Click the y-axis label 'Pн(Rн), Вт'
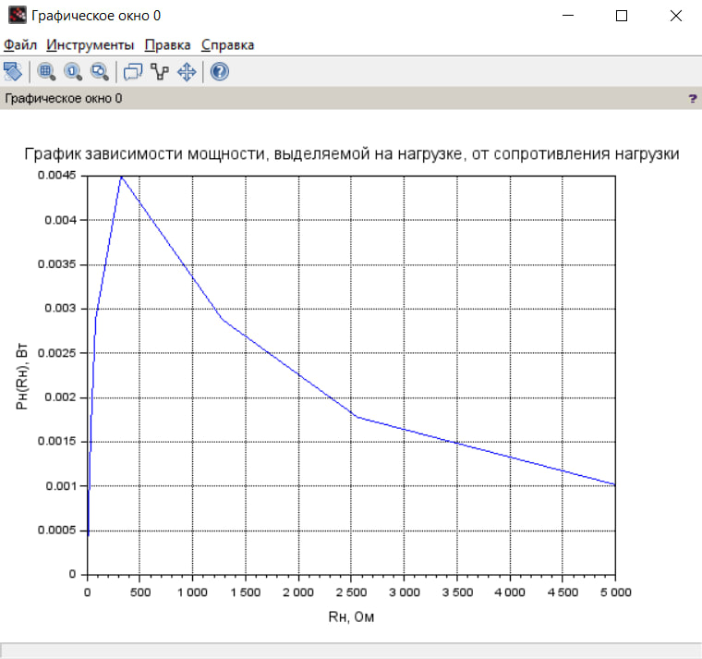The width and height of the screenshot is (702, 659). [21, 376]
